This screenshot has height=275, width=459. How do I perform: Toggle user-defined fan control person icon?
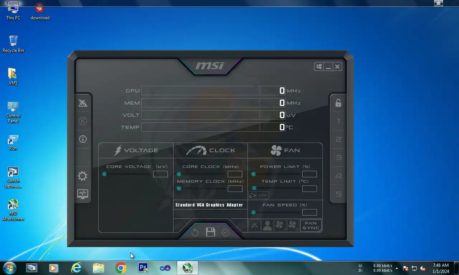click(267, 226)
